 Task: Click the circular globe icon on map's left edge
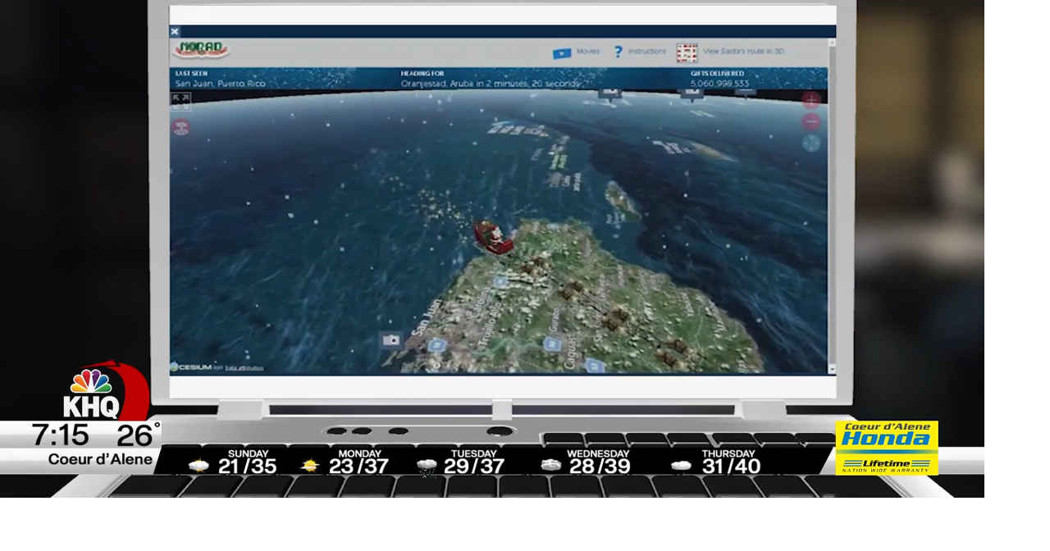[181, 127]
